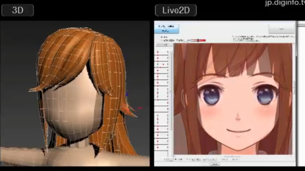Click the gray button at Live2D window's top-right
The width and height of the screenshot is (305, 171).
tap(281, 29)
